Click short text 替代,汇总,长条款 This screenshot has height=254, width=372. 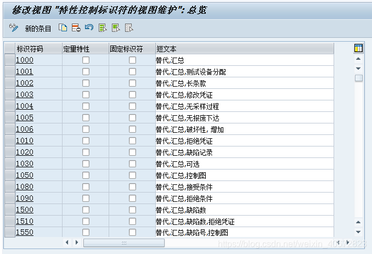click(x=181, y=83)
